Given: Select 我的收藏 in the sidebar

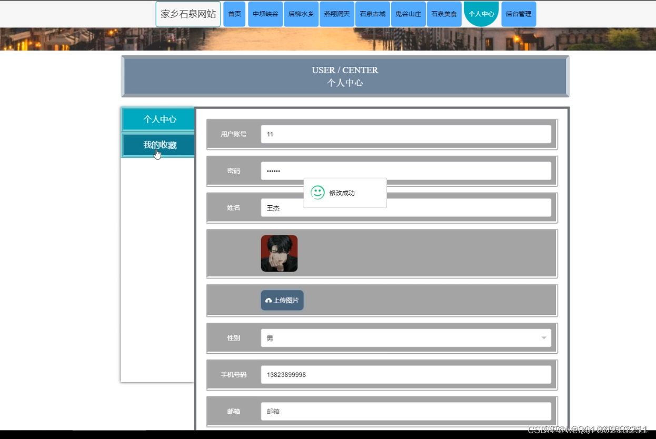Looking at the screenshot, I should coord(157,143).
